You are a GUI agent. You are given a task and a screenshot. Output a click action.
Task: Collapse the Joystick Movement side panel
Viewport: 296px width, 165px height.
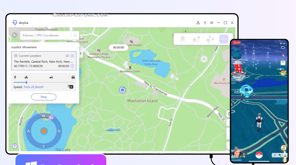point(81,53)
